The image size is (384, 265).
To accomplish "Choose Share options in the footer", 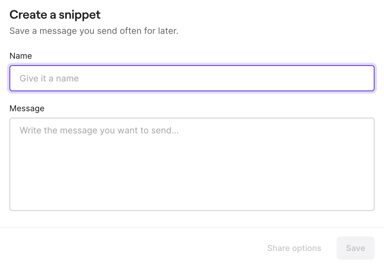I will [294, 248].
